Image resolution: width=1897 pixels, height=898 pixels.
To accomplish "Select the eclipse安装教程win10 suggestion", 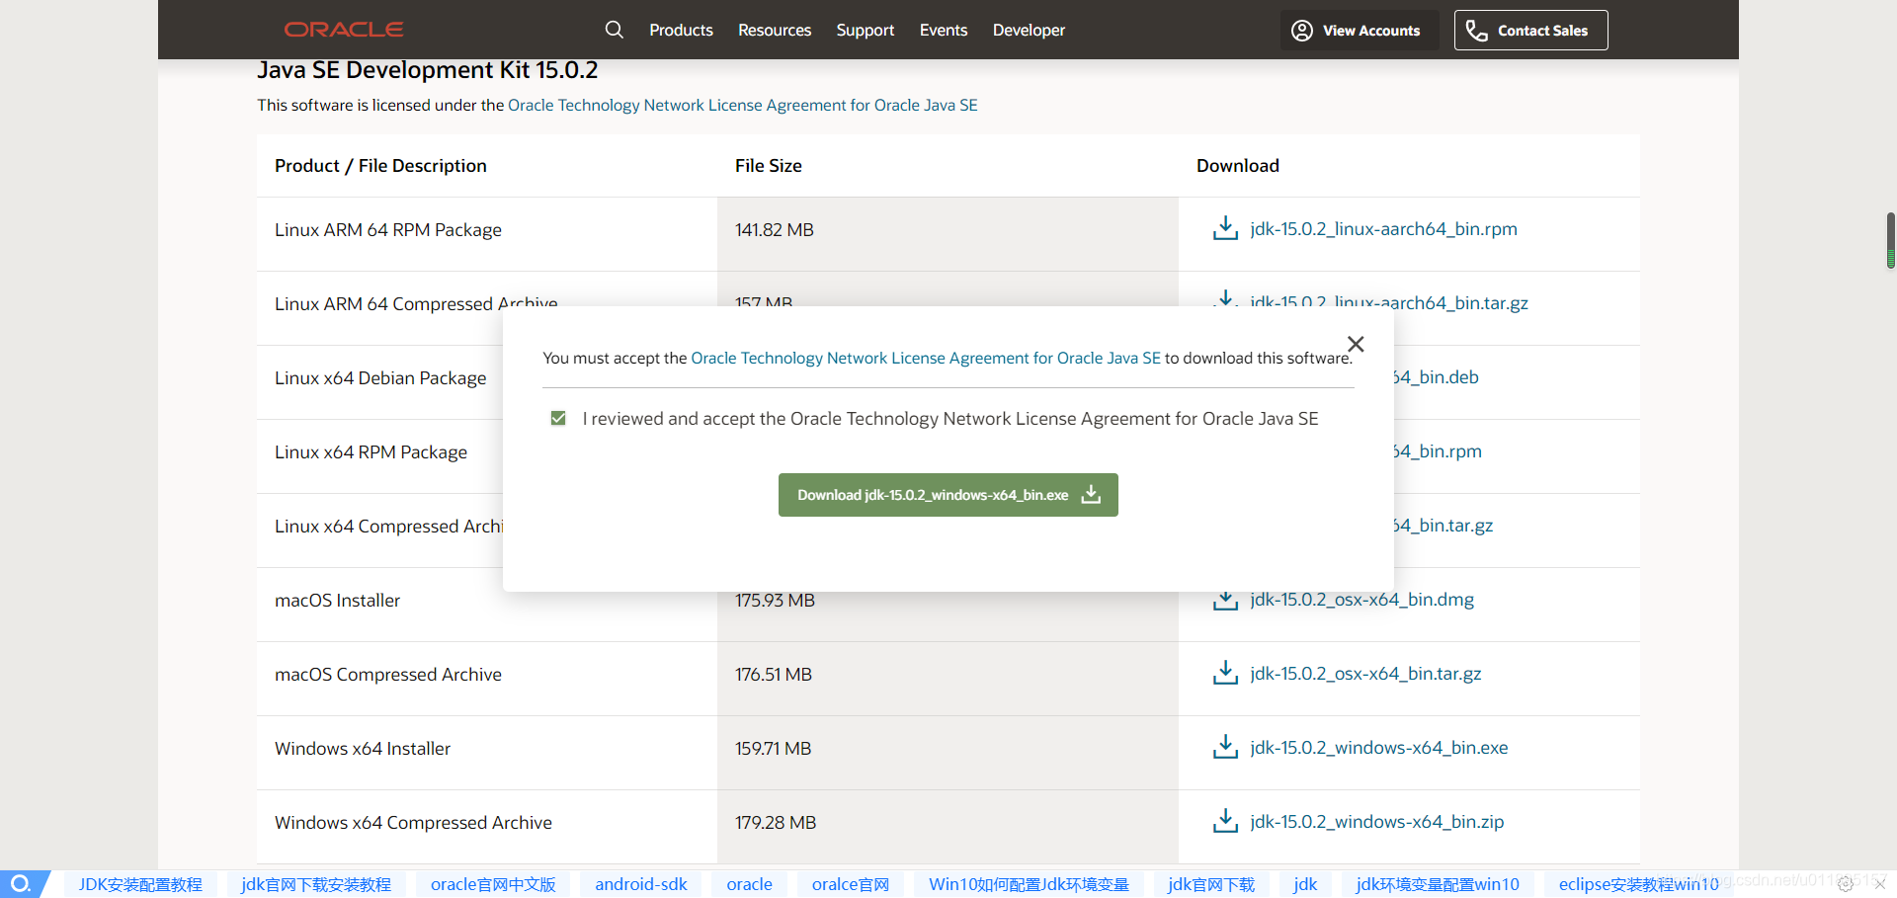I will pos(1639,884).
